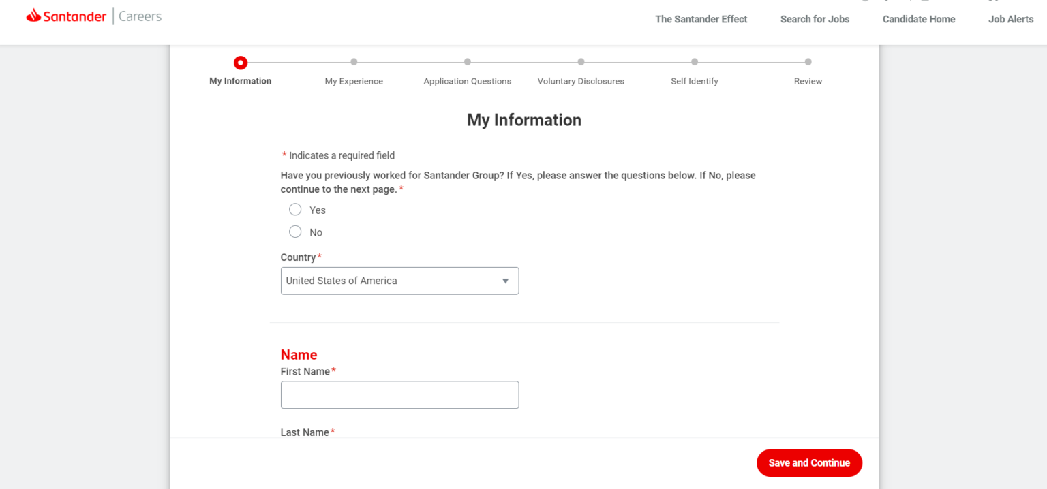Viewport: 1047px width, 489px height.
Task: Select No for previously worked at Santander
Action: [x=295, y=232]
